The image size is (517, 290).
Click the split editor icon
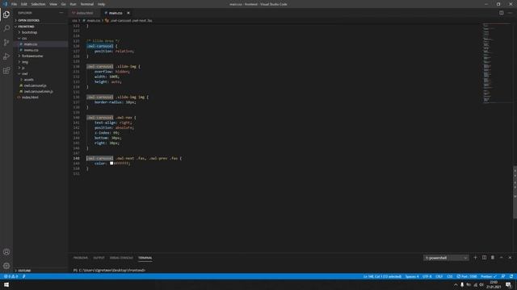click(x=501, y=13)
